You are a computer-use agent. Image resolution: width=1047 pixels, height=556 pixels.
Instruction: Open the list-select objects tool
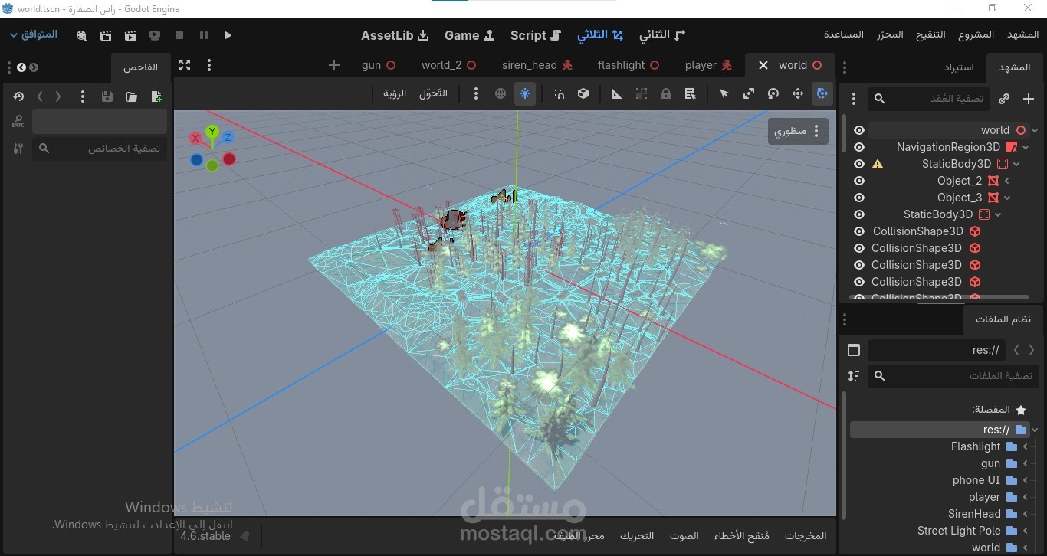691,93
